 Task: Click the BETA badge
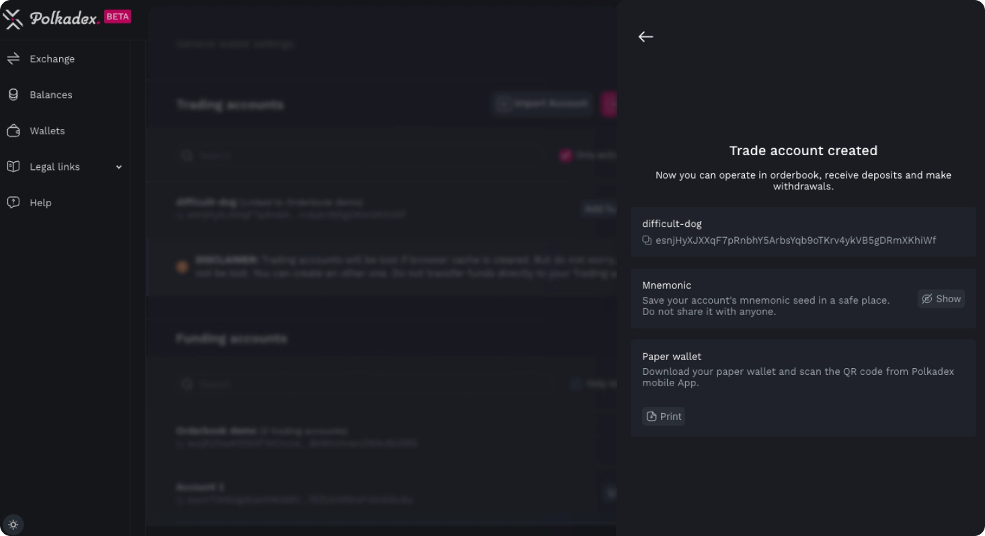pyautogui.click(x=118, y=17)
